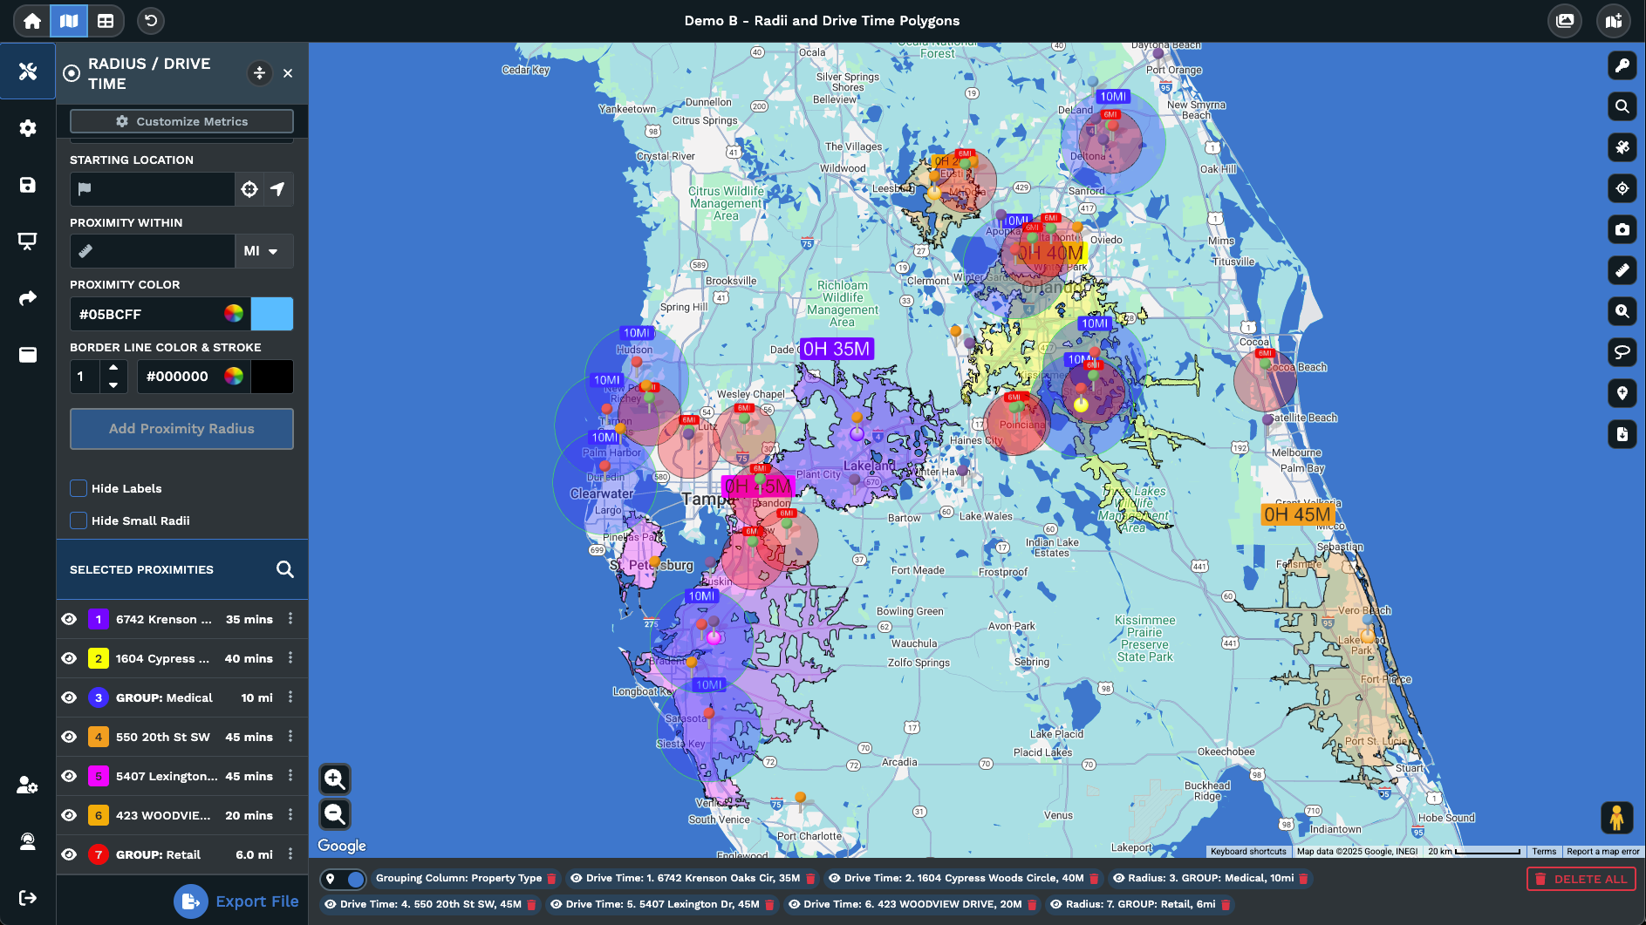This screenshot has height=925, width=1646.
Task: Switch to the map view tab at top left
Action: click(69, 20)
